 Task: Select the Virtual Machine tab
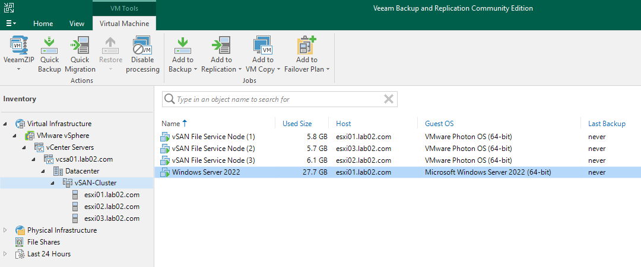124,24
